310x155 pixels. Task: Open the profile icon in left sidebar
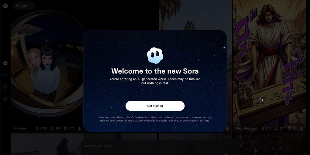tap(6, 99)
